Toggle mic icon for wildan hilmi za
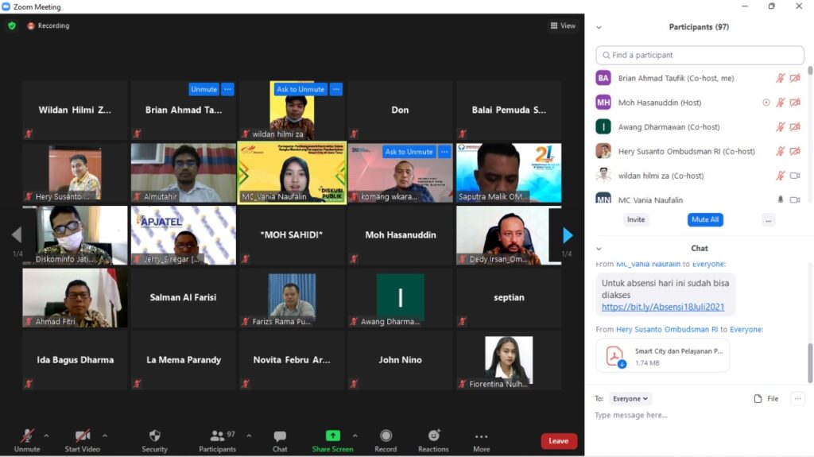The image size is (814, 457). 781,176
